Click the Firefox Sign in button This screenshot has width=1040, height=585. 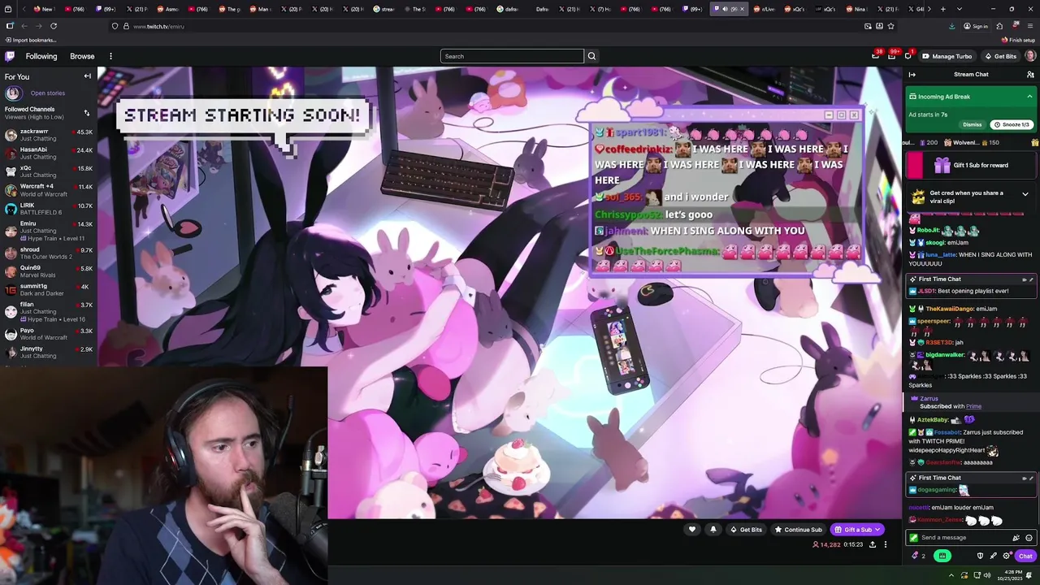click(976, 26)
